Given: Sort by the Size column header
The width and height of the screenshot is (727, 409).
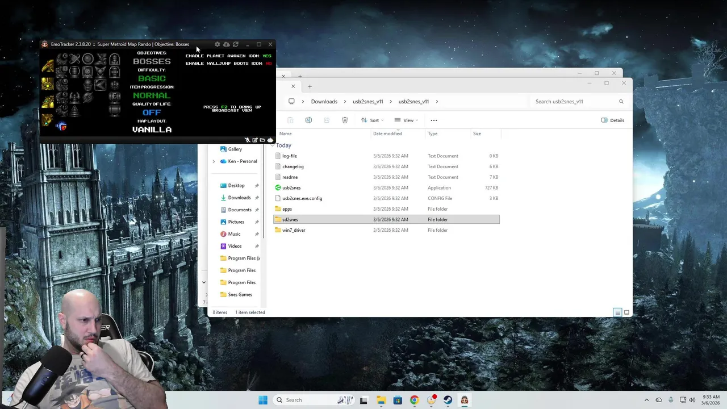Looking at the screenshot, I should pyautogui.click(x=477, y=133).
